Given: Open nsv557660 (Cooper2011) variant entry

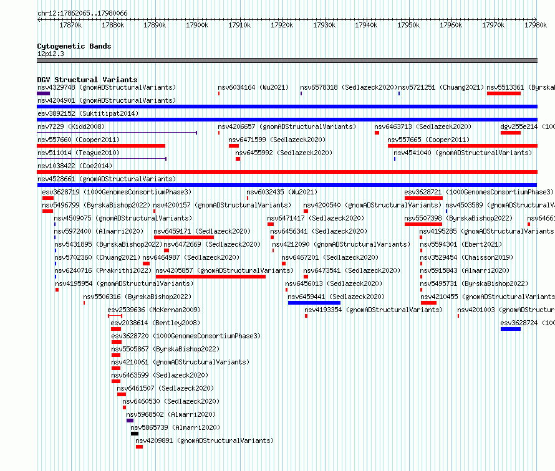Looking at the screenshot, I should coord(79,140).
